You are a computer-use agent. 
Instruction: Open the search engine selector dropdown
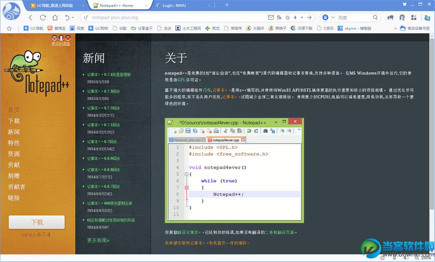[x=333, y=17]
